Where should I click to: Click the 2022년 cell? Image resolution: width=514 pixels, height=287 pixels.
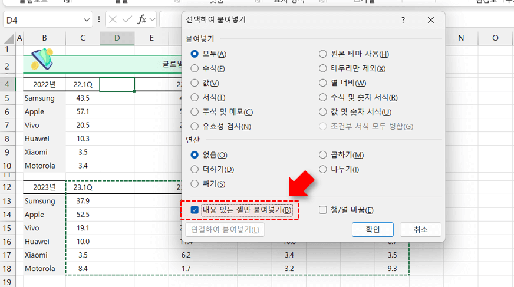pyautogui.click(x=45, y=84)
